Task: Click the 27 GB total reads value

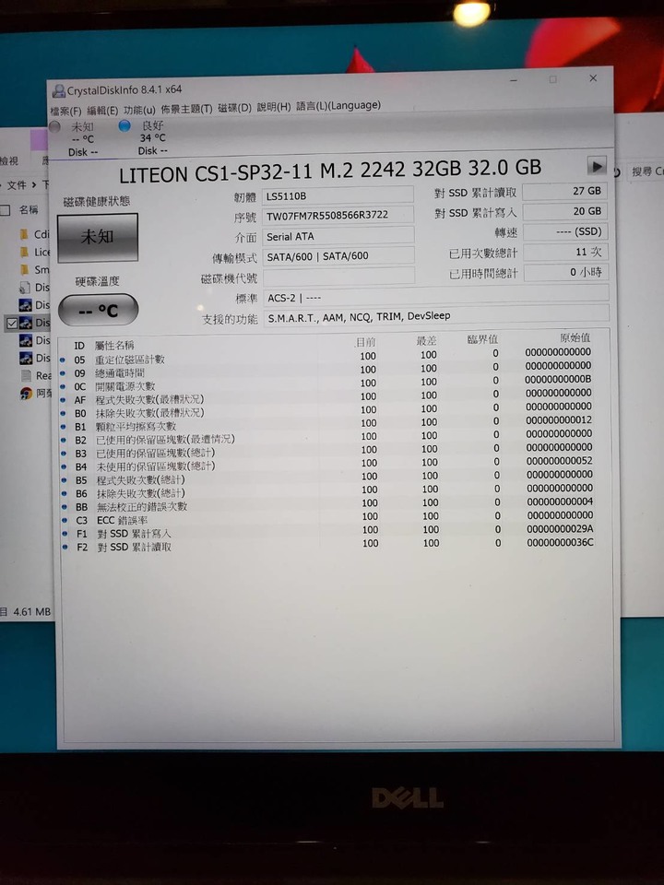Action: pyautogui.click(x=564, y=192)
